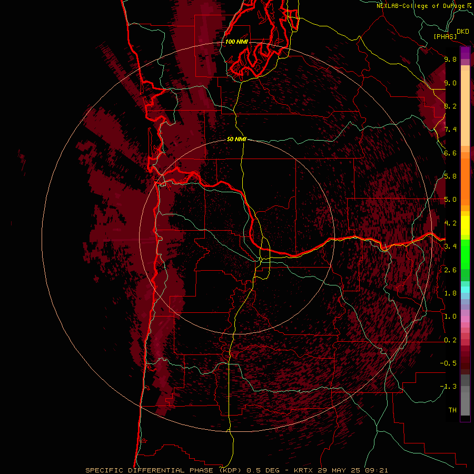Click the 7.4 value on the color scale

[450, 130]
